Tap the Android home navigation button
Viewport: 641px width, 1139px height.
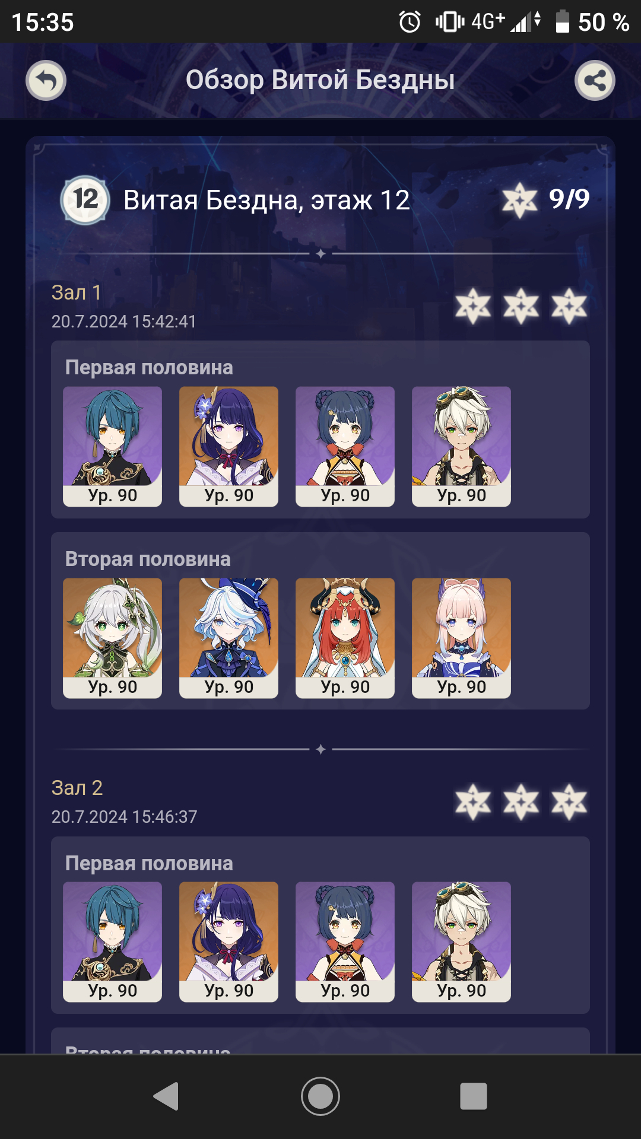click(x=320, y=1096)
